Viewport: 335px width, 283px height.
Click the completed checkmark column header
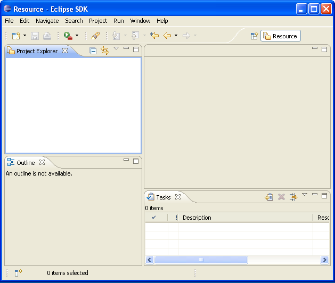pos(154,218)
